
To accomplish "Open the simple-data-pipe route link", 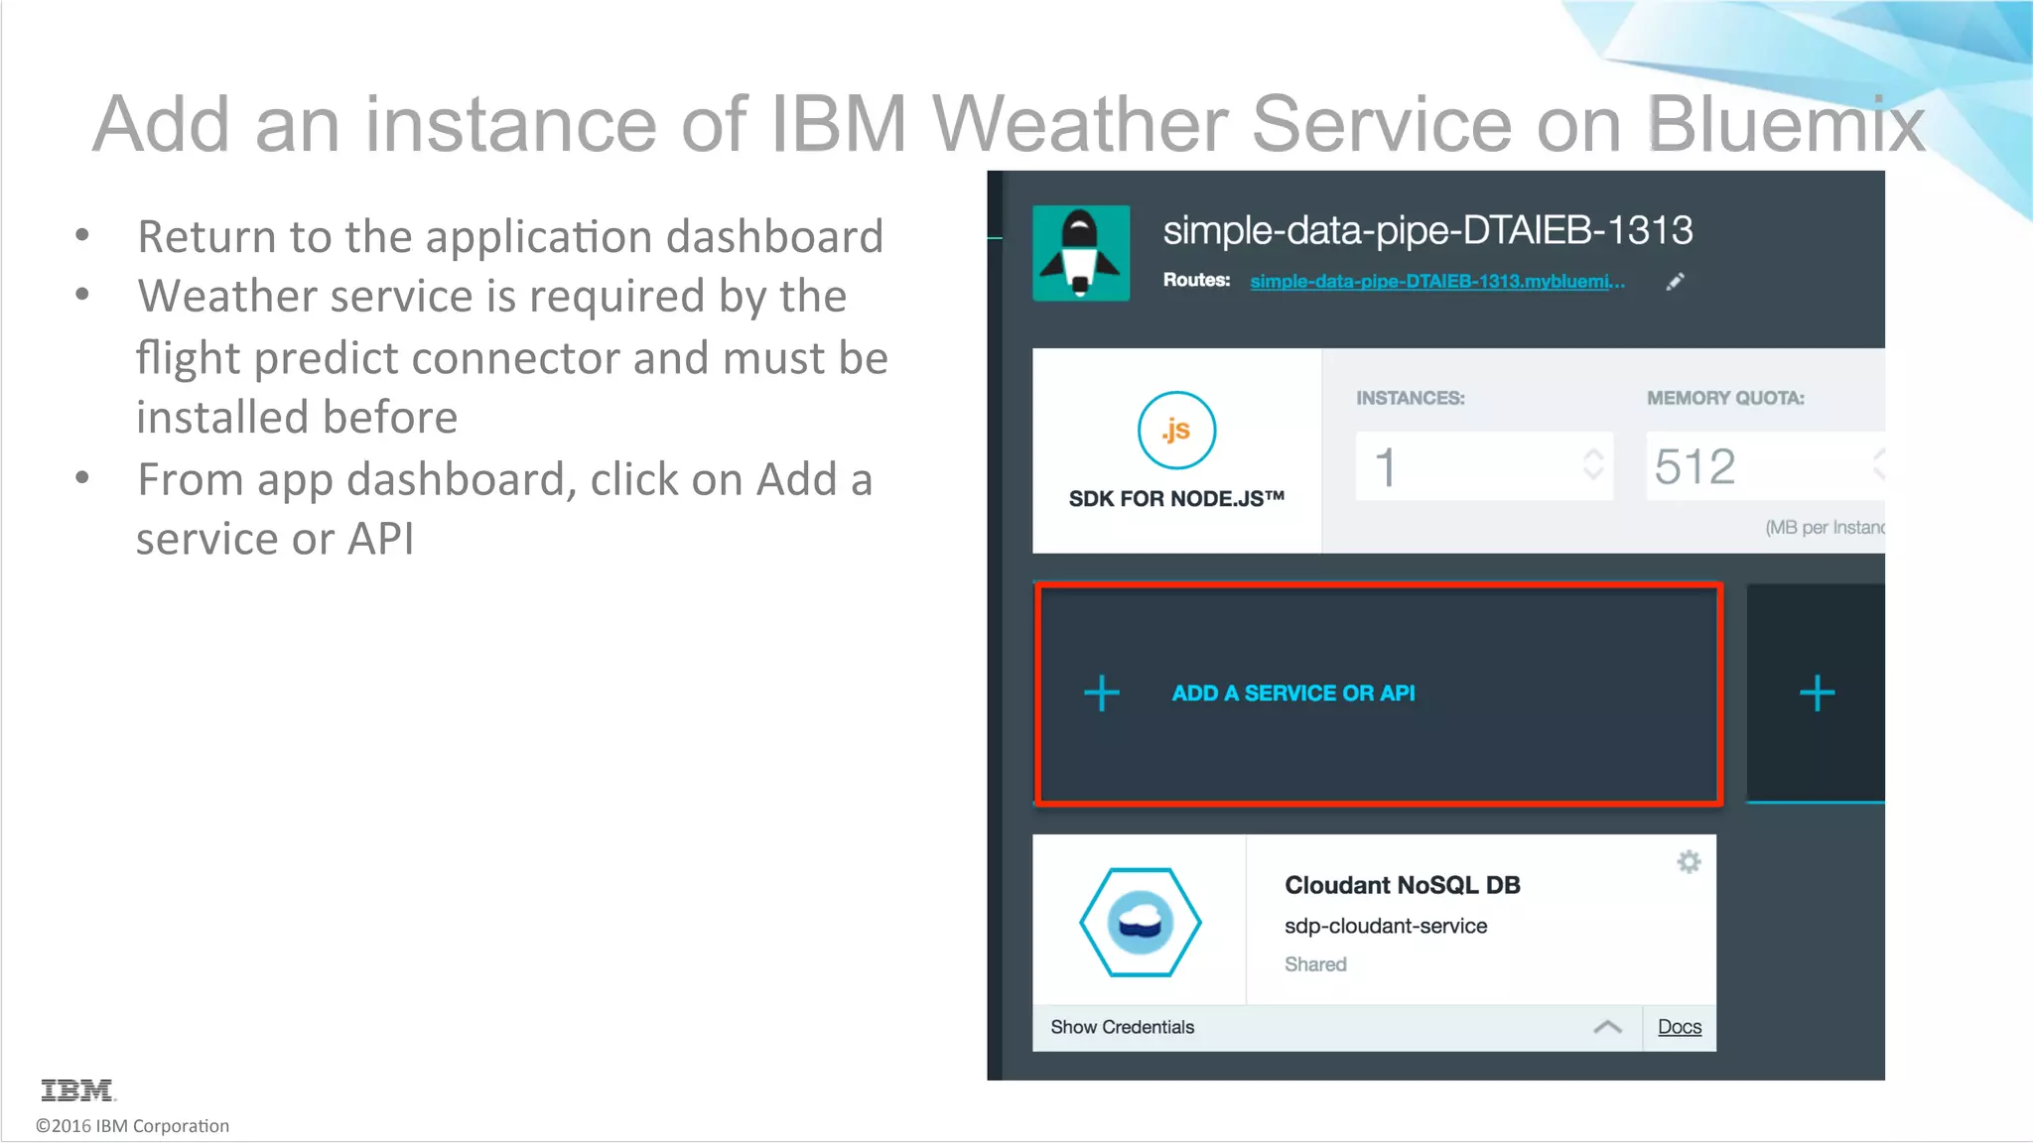I will (1437, 282).
